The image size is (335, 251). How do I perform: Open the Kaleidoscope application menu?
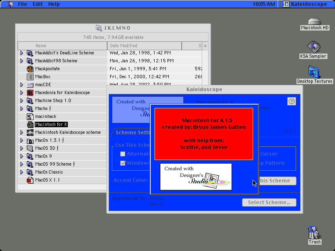coord(306,4)
